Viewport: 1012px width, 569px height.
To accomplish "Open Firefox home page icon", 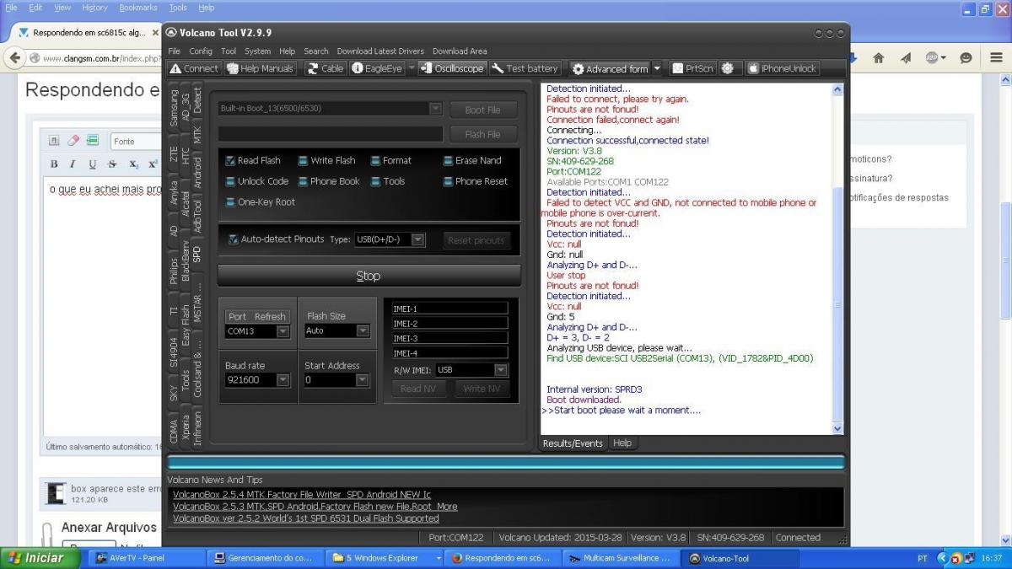I will point(878,58).
